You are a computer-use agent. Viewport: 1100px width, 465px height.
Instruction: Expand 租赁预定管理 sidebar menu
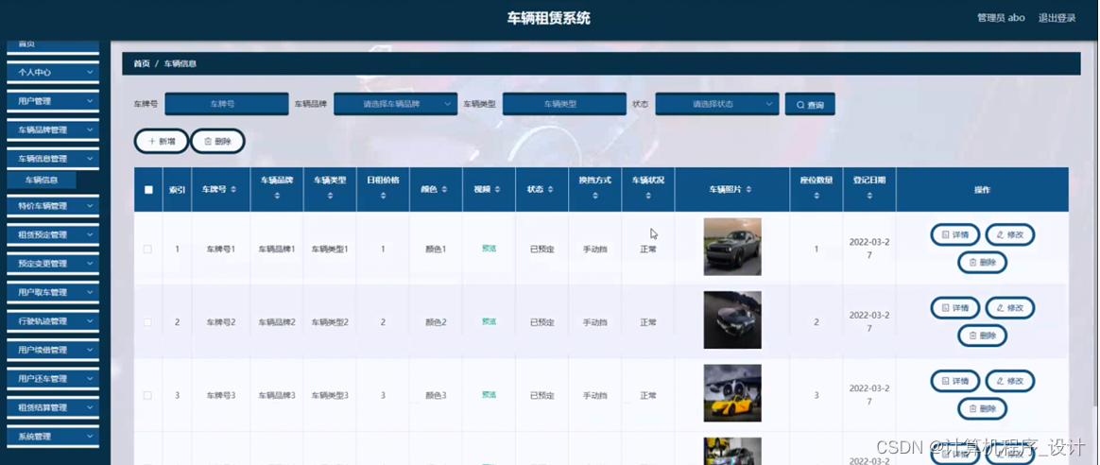tap(53, 235)
